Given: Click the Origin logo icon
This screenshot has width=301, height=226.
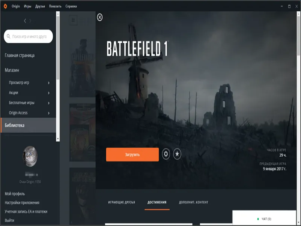Looking at the screenshot, I should click(6, 6).
